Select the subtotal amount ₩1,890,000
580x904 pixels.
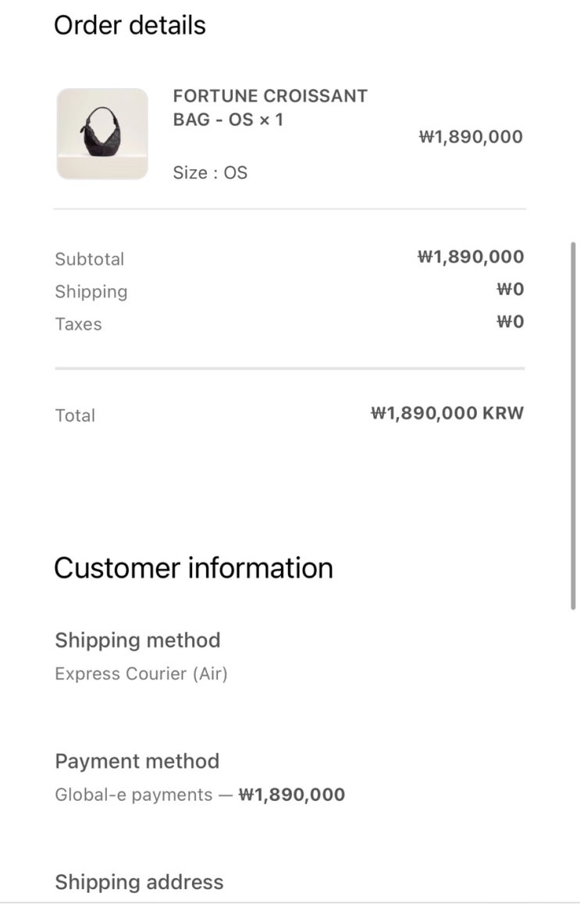tap(471, 257)
